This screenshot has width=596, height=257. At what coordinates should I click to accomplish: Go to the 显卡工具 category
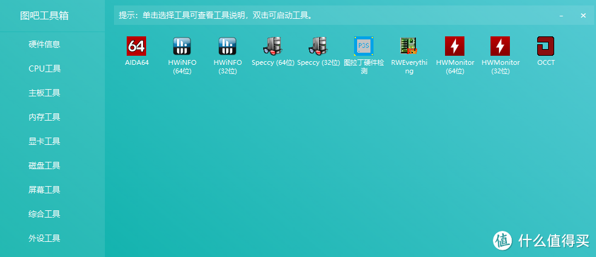pyautogui.click(x=44, y=141)
